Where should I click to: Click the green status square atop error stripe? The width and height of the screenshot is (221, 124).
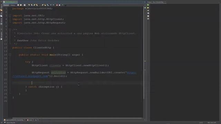click(x=145, y=8)
